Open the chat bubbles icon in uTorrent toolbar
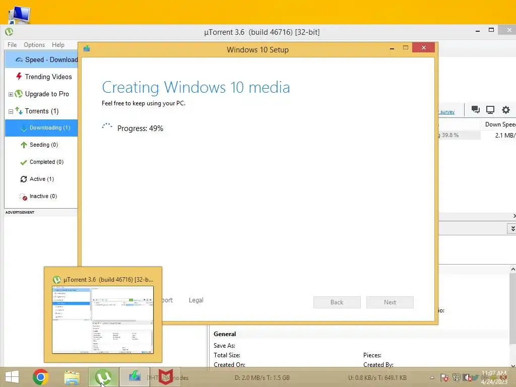This screenshot has width=516, height=387. (476, 109)
